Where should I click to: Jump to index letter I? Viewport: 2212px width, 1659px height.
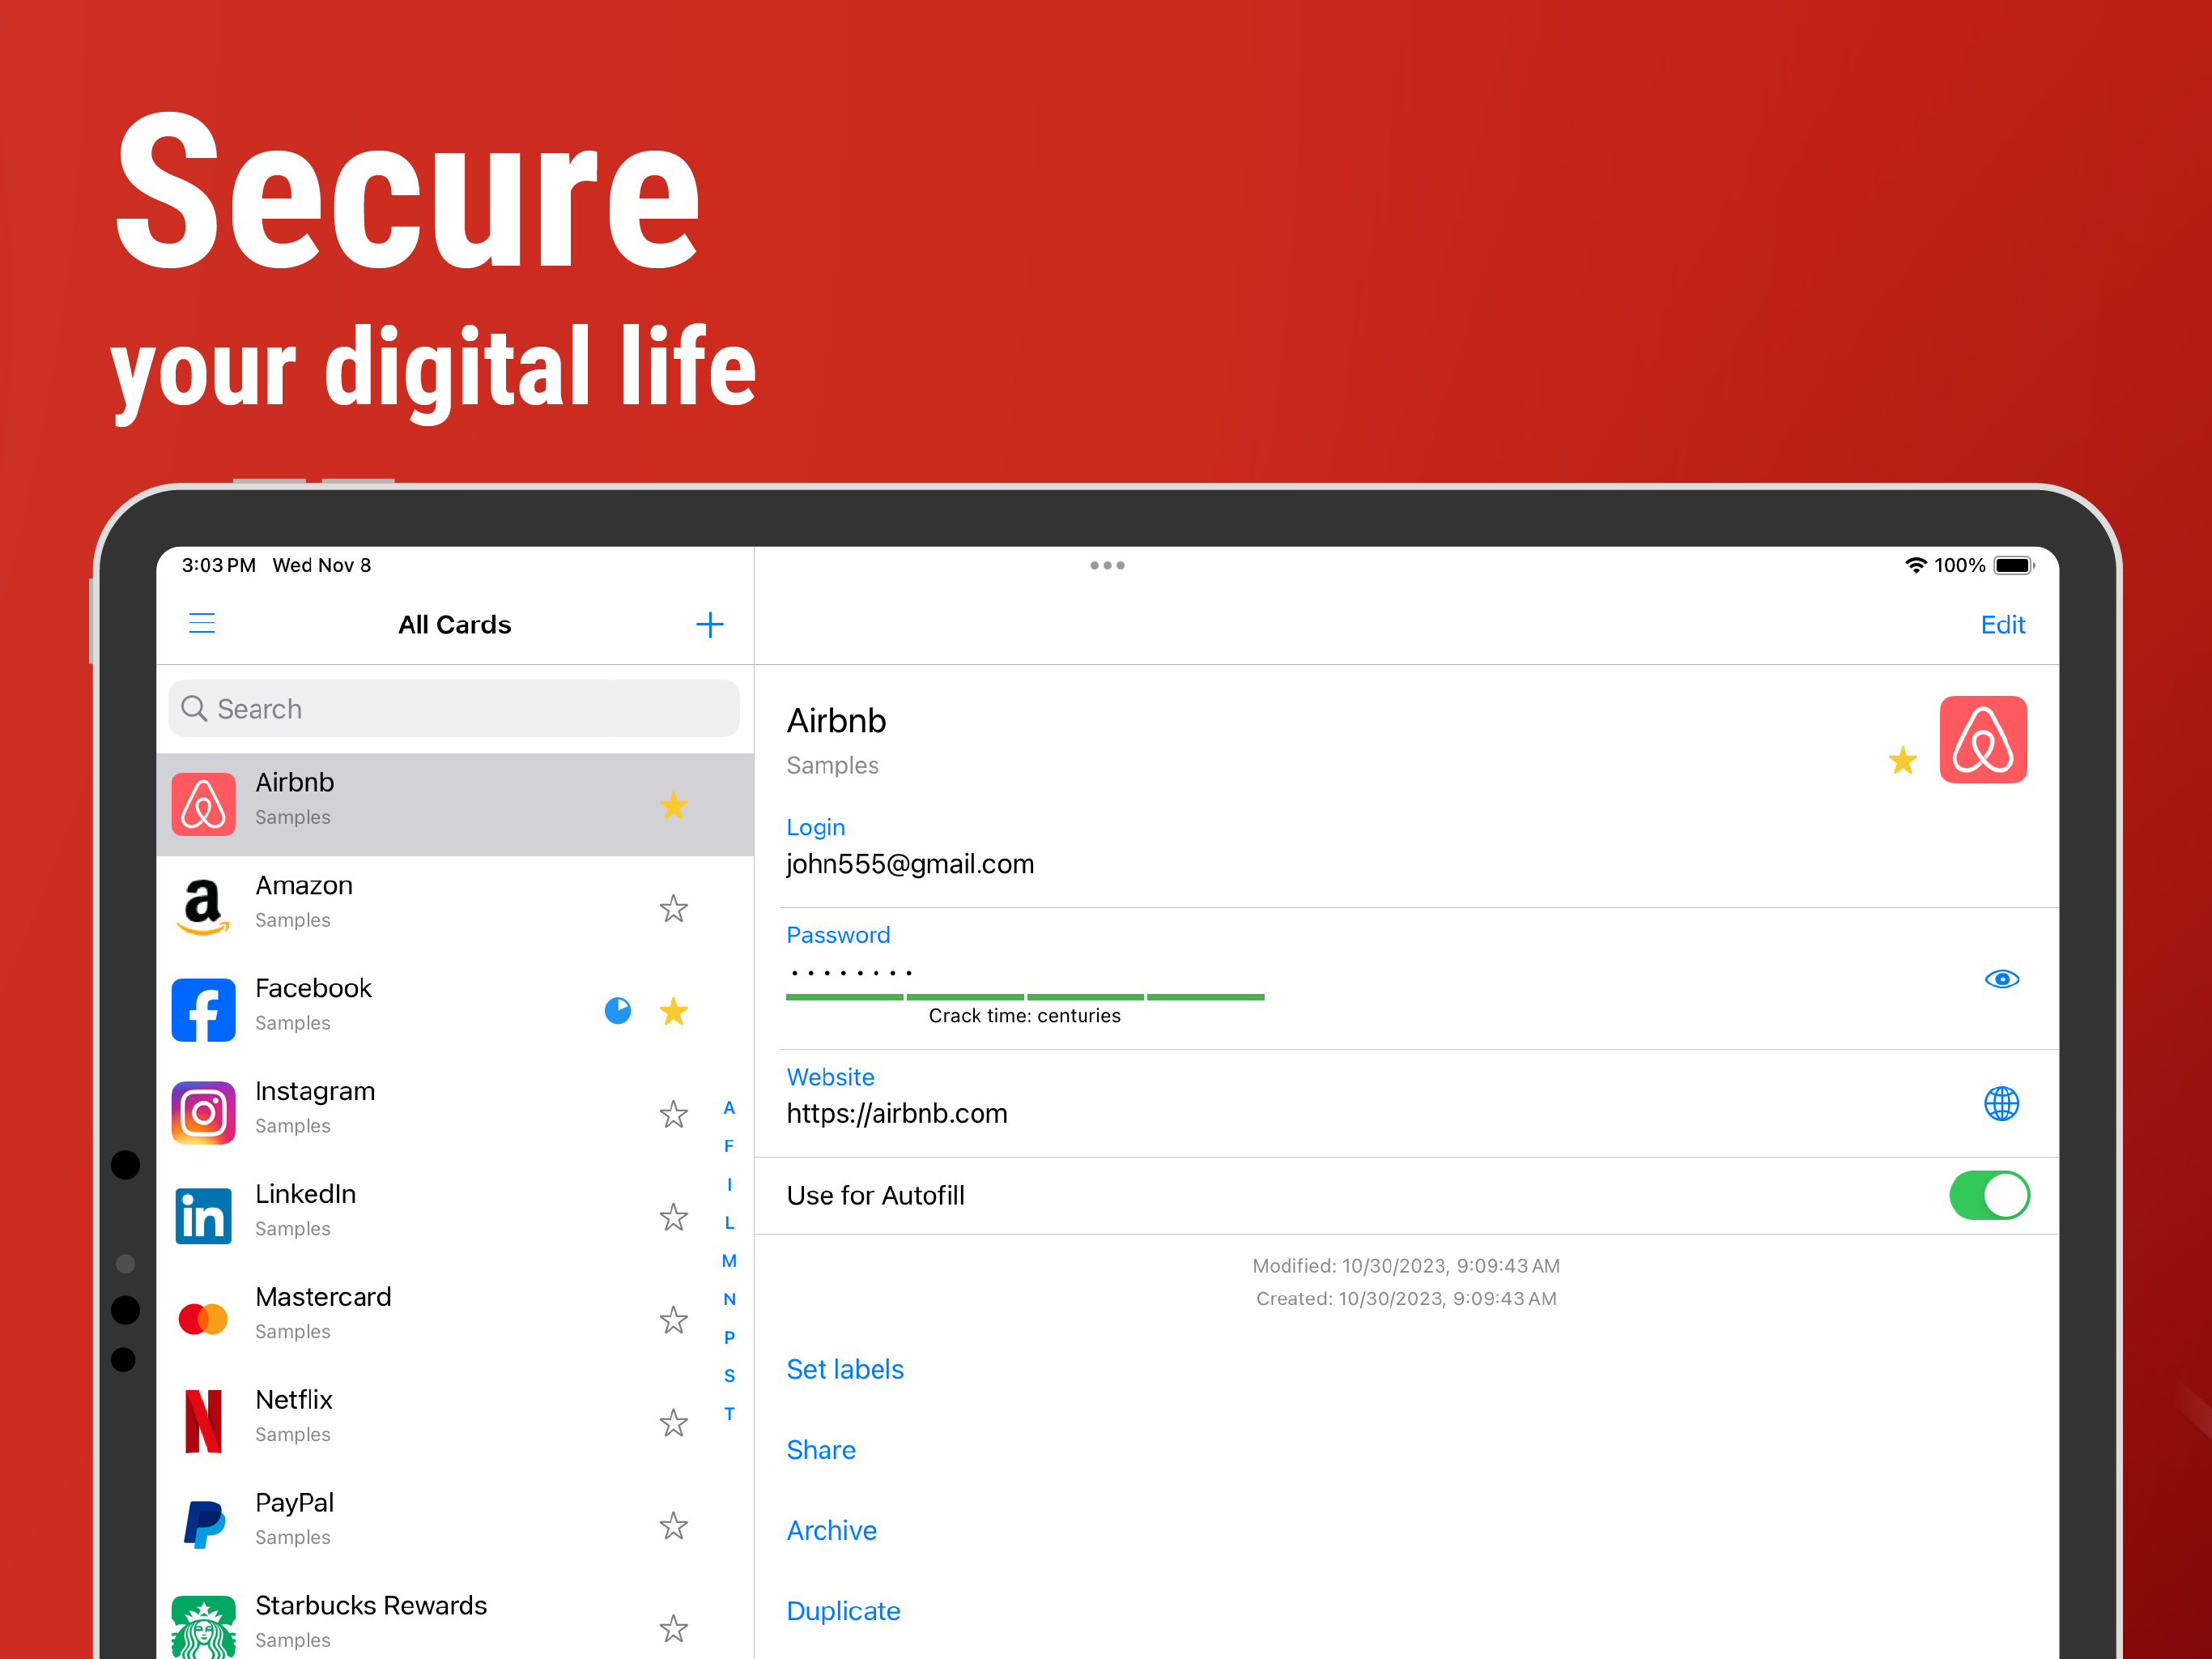click(729, 1183)
